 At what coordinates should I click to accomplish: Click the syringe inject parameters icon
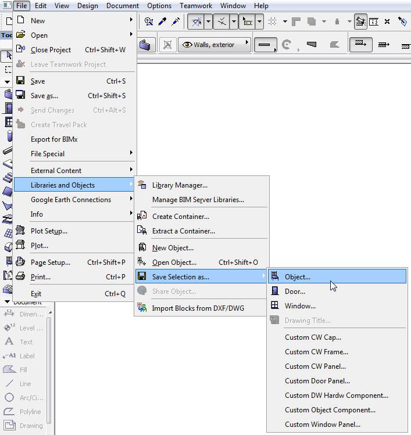click(176, 21)
